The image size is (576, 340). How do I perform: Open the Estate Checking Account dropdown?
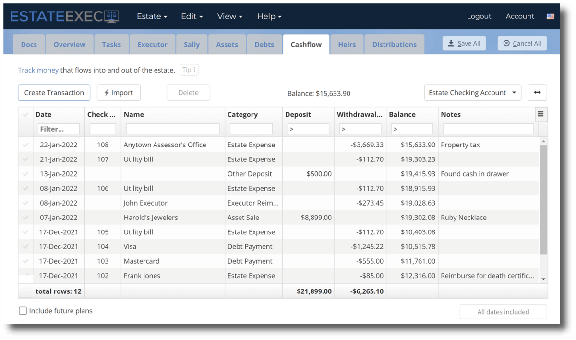(x=472, y=92)
